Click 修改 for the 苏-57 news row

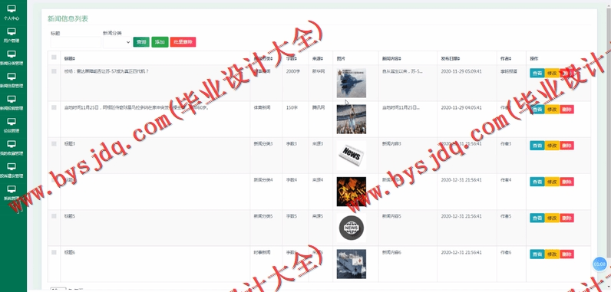coord(552,73)
